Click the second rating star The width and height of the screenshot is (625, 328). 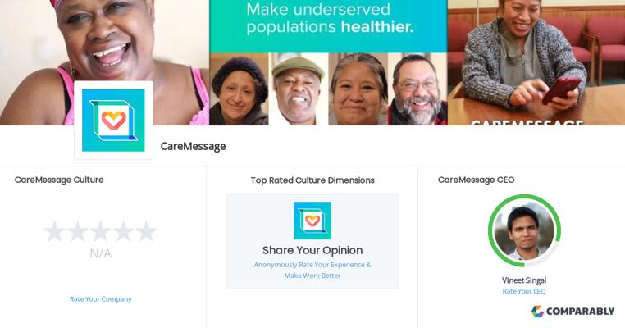(x=77, y=231)
